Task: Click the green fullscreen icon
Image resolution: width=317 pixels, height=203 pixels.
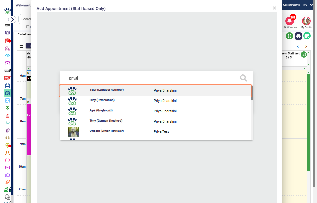Action: click(289, 36)
